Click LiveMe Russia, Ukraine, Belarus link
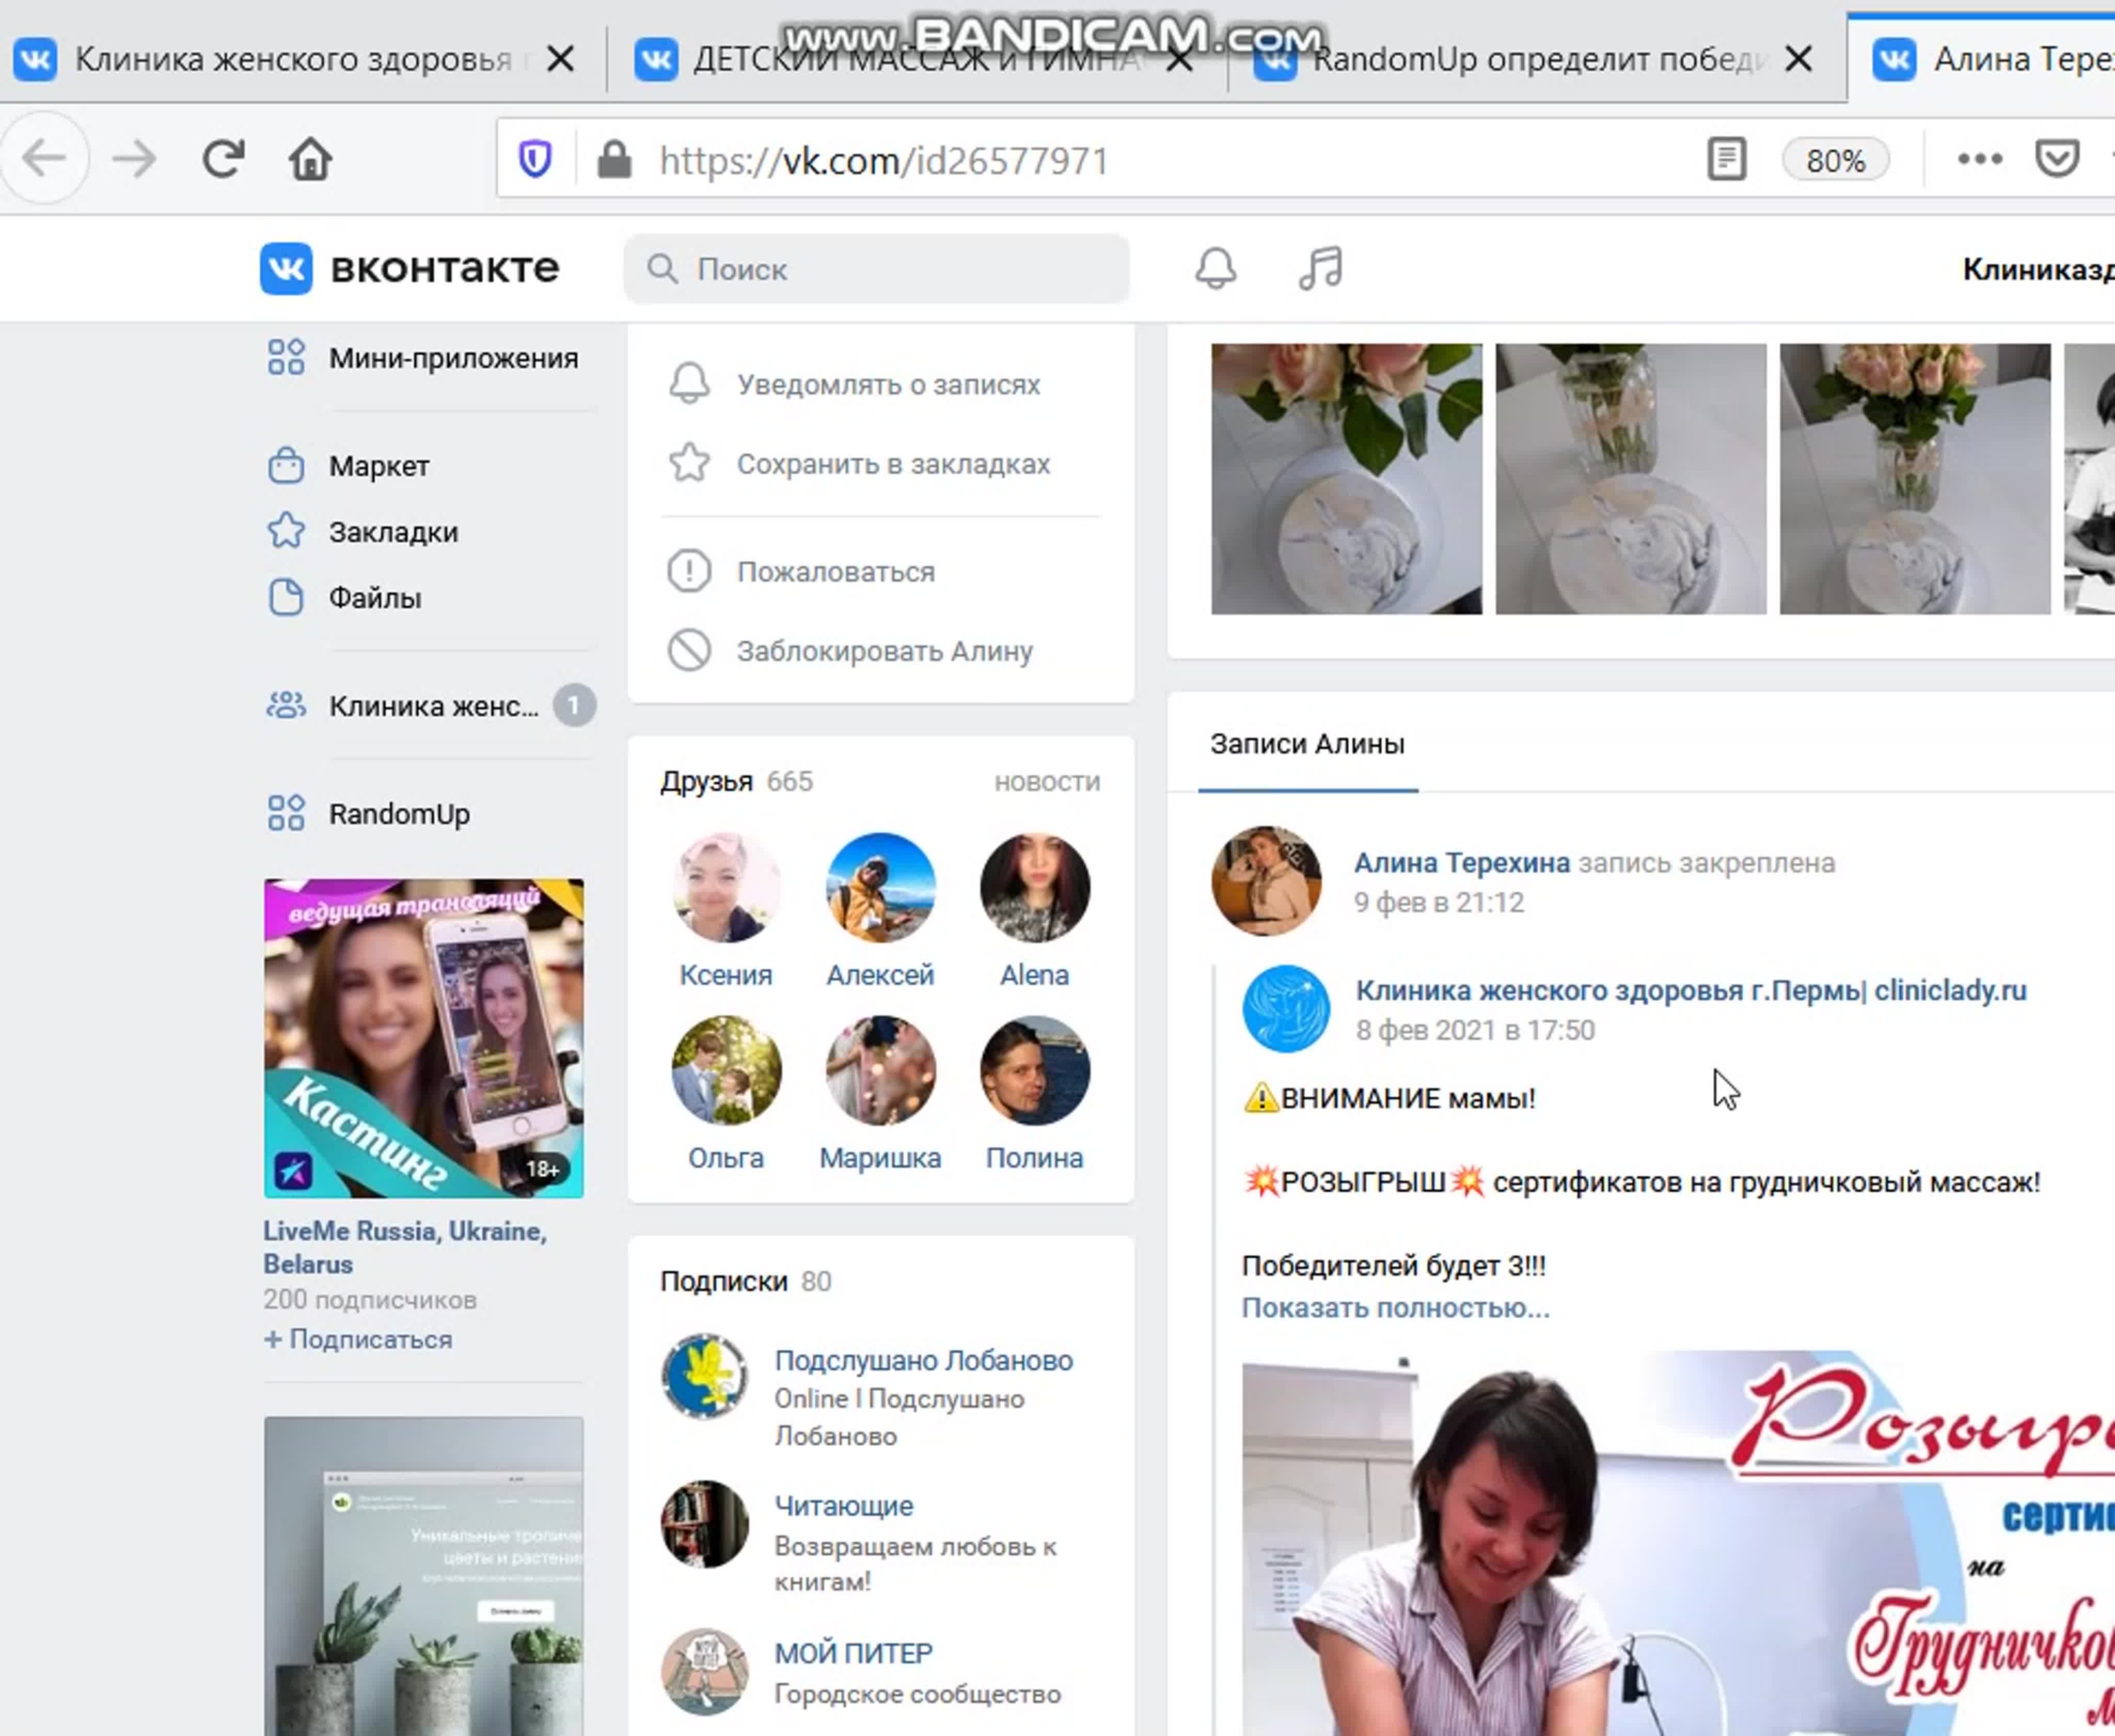The height and width of the screenshot is (1736, 2115). 405,1247
